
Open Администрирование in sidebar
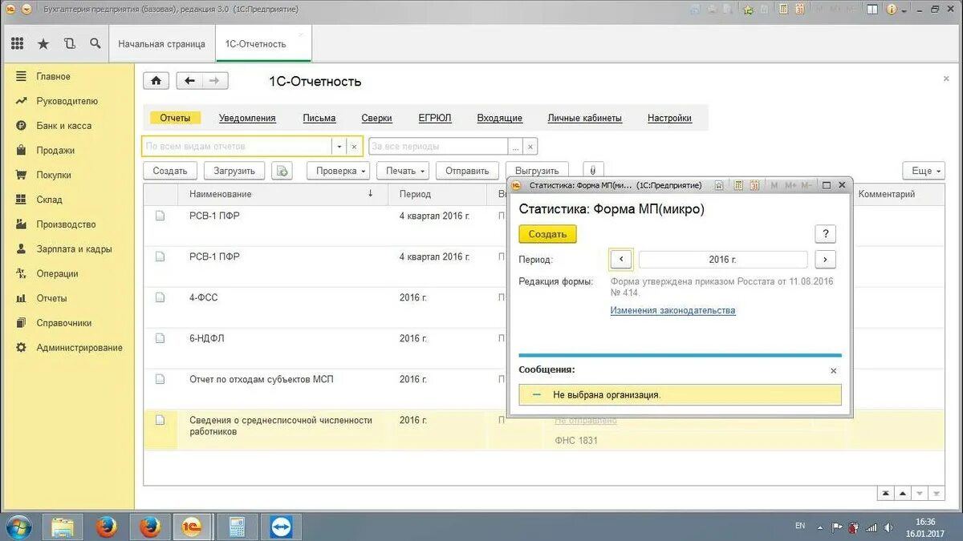[x=79, y=348]
